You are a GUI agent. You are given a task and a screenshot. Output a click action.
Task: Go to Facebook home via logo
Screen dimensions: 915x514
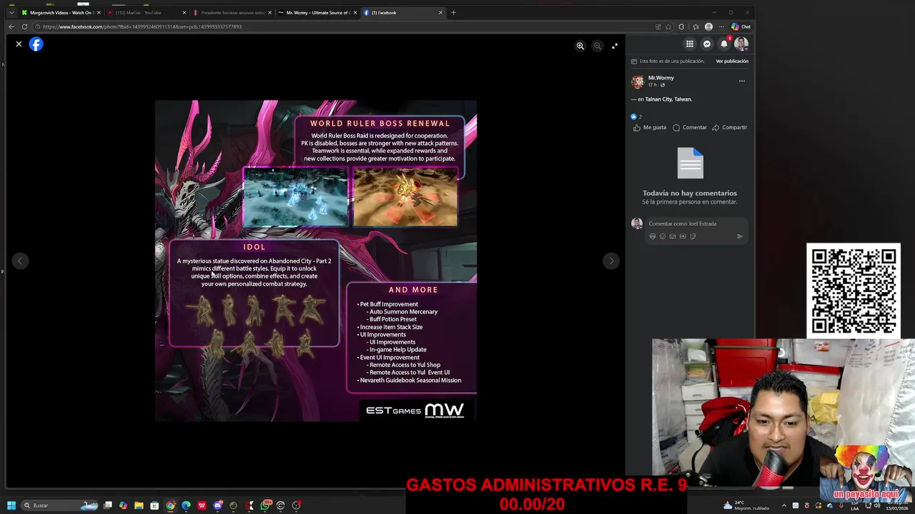[36, 44]
